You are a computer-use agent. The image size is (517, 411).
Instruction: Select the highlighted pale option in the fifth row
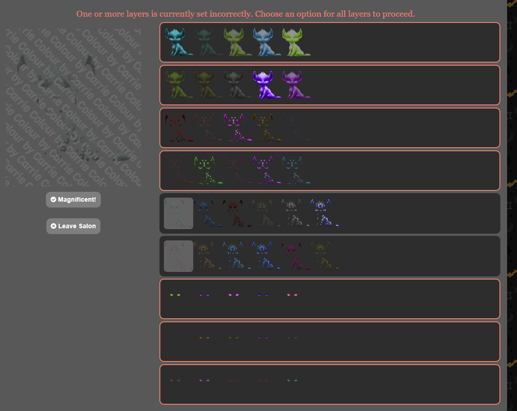click(x=178, y=213)
